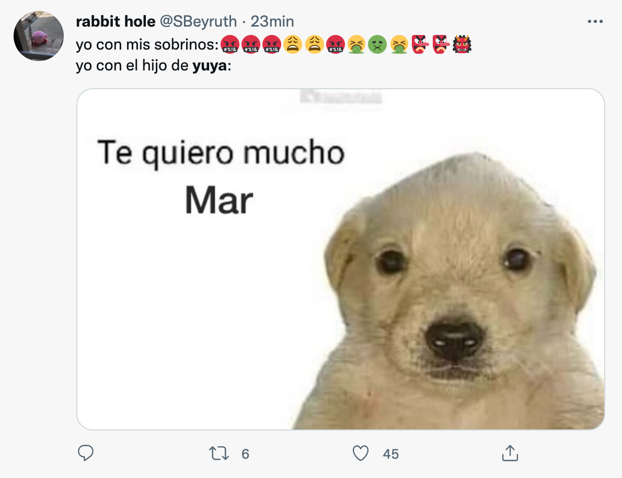Image resolution: width=622 pixels, height=478 pixels.
Task: Click the bold word "yuya"
Action: coord(209,67)
